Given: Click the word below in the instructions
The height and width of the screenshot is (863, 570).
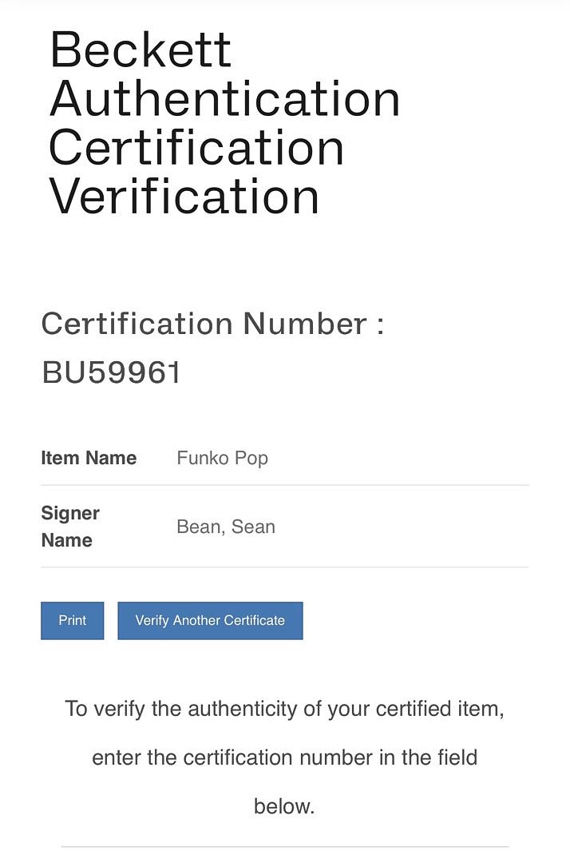Looking at the screenshot, I should 284,806.
